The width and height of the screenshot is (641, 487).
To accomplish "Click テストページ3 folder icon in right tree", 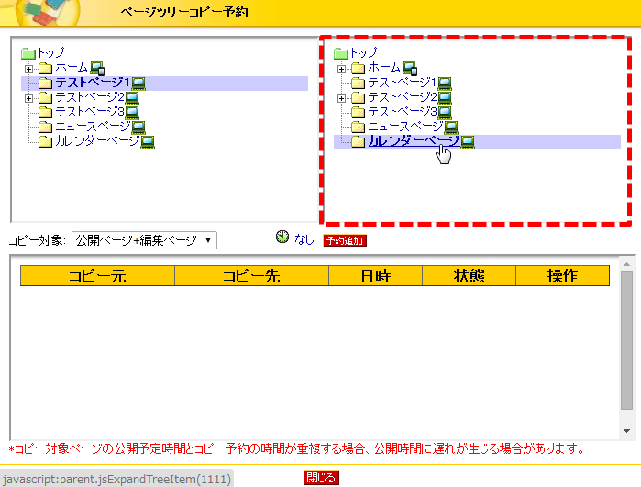I will pyautogui.click(x=359, y=113).
